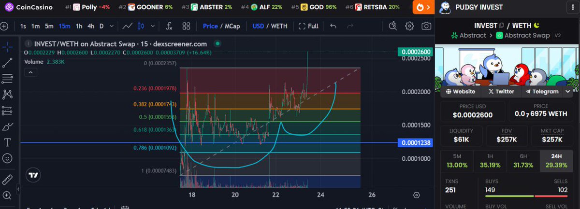Select the 5M change tab
Image resolution: width=580 pixels, height=209 pixels.
457,160
